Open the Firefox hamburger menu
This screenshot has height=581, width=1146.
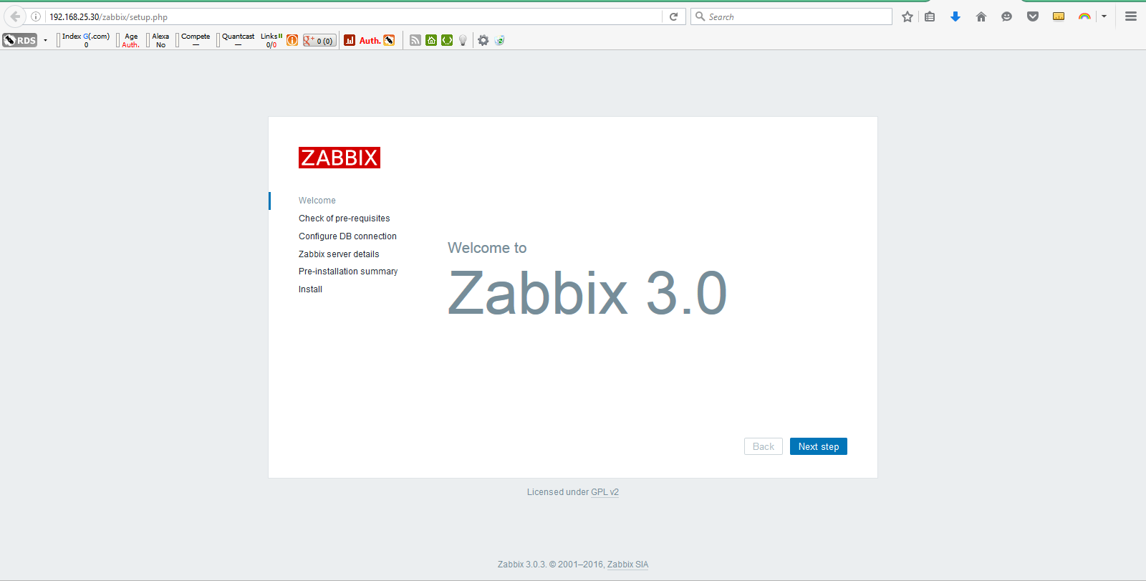(1131, 16)
